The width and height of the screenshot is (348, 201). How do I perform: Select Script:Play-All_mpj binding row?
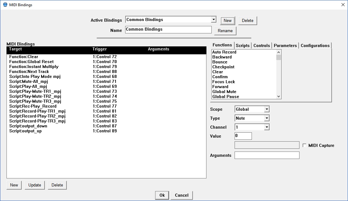click(x=106, y=86)
